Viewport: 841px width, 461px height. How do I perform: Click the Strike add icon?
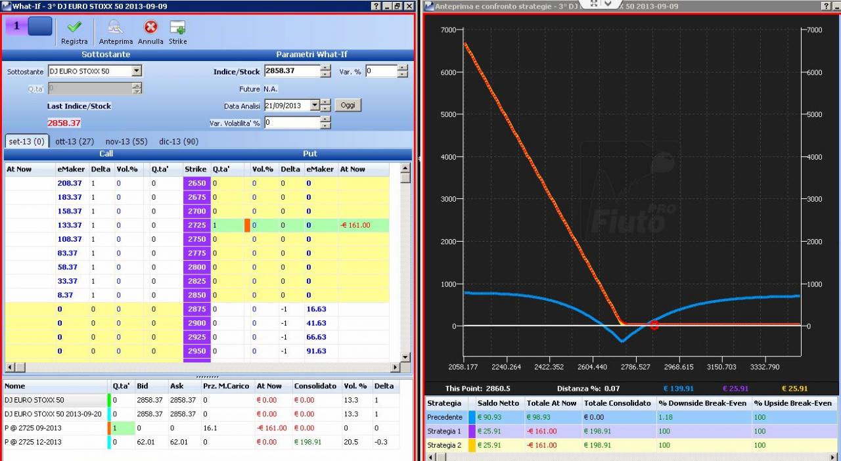pyautogui.click(x=177, y=27)
